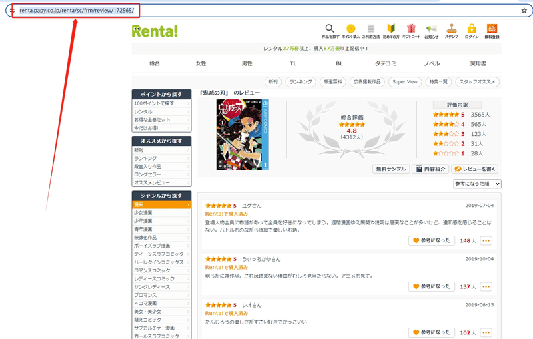Click the 厳選無料 pill button
Image resolution: width=533 pixels, height=339 pixels.
(332, 82)
